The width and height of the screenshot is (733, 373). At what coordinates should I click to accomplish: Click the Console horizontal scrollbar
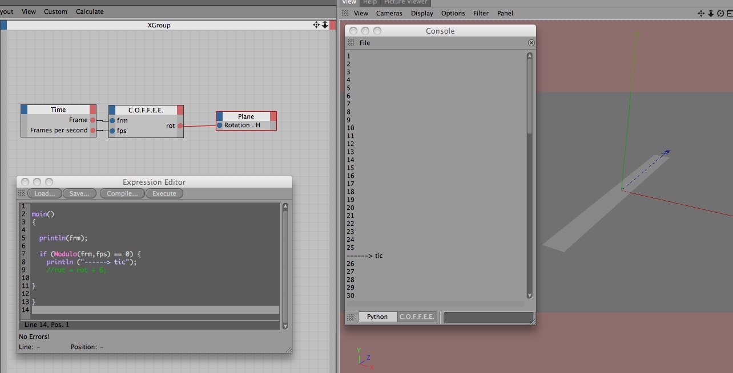435,304
